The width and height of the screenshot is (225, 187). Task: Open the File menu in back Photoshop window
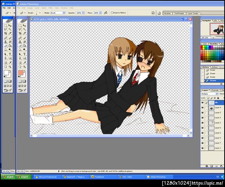[x=4, y=8]
